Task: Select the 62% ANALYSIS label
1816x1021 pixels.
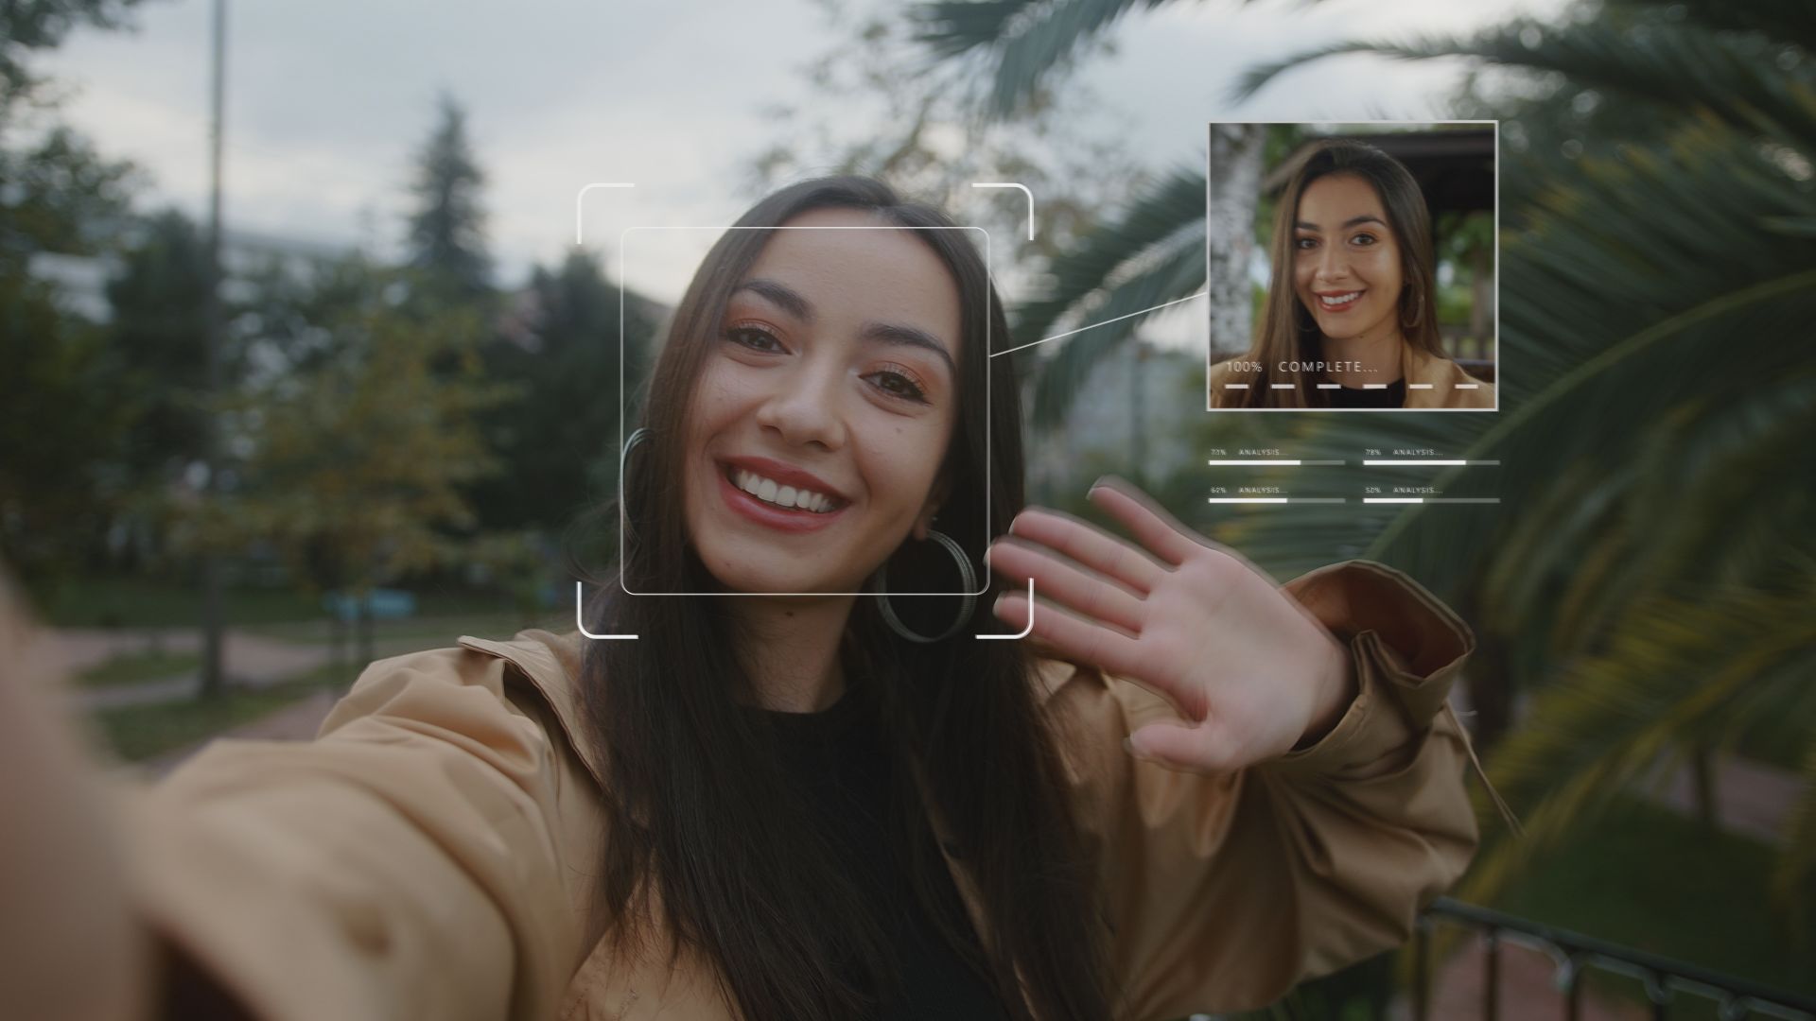Action: 1248,491
